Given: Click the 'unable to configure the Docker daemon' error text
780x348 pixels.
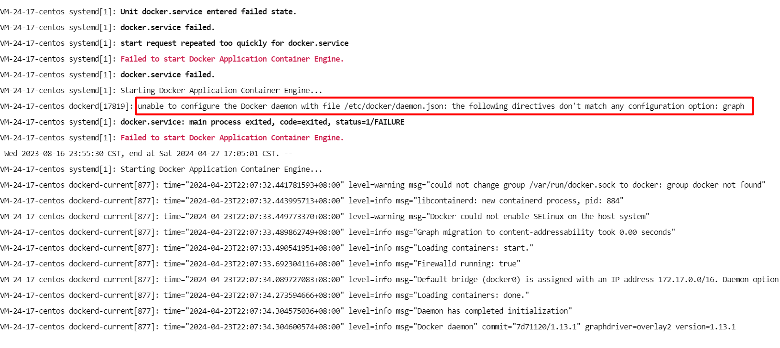Looking at the screenshot, I should coord(441,106).
